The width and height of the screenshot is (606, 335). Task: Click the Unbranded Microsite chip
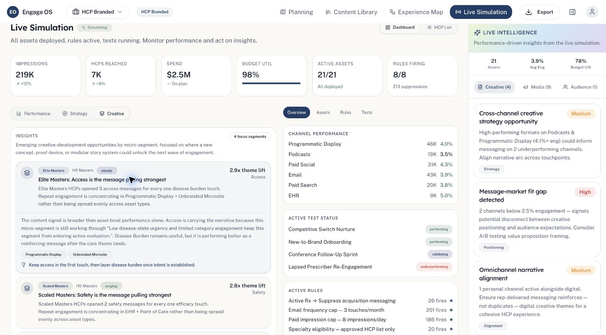[90, 255]
